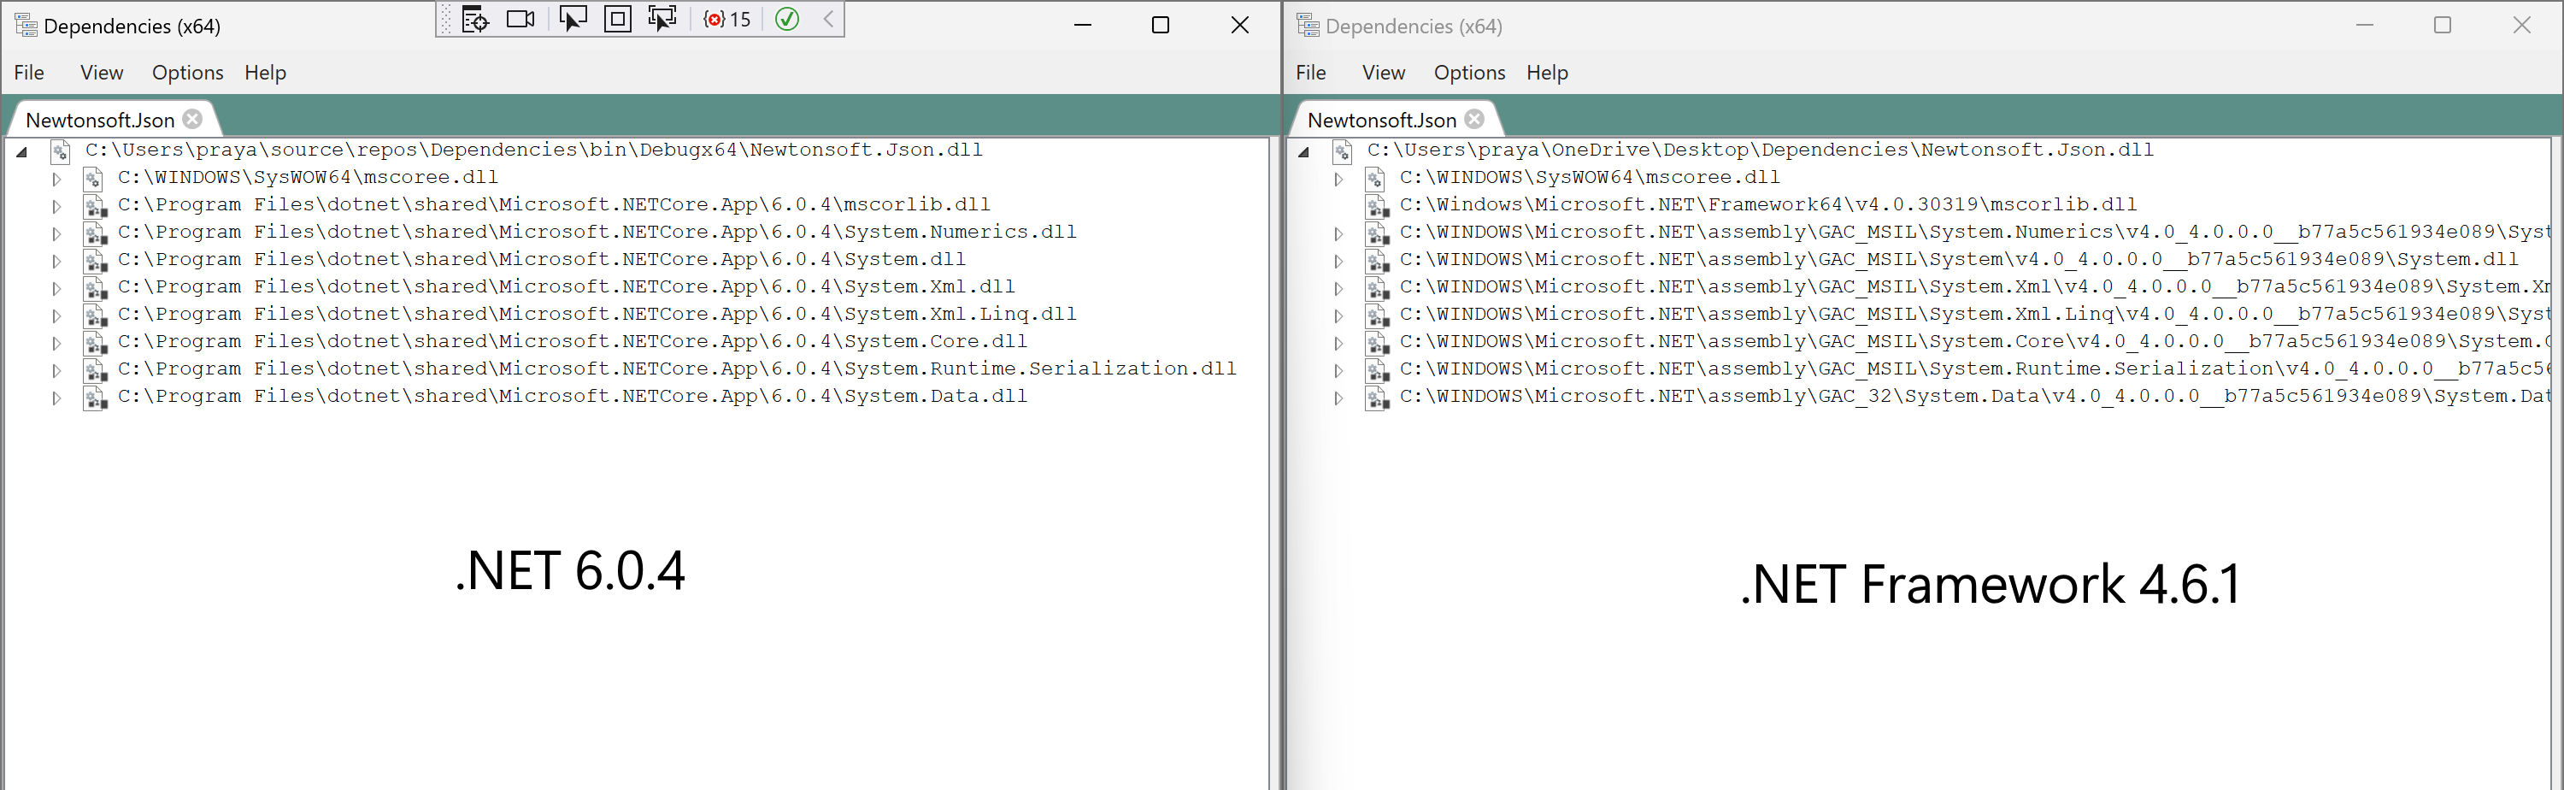Image resolution: width=2564 pixels, height=790 pixels.
Task: Click file icon of Debugx64 Newtonsoft.Json.dll
Action: coord(61,151)
